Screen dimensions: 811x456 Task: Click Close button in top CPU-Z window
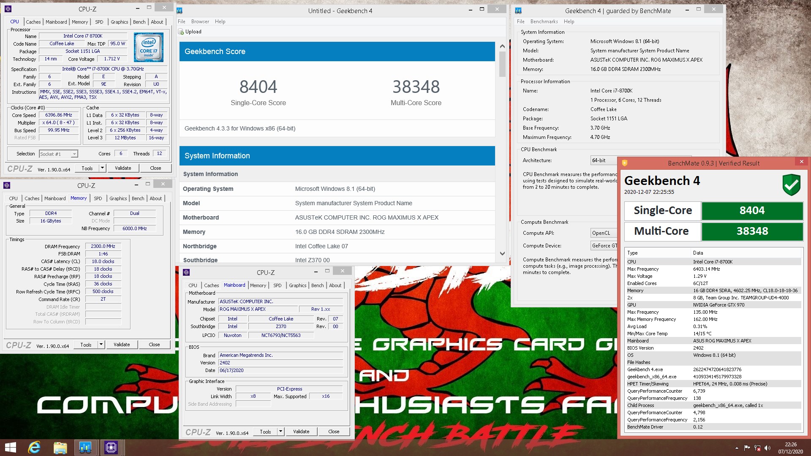pyautogui.click(x=155, y=168)
